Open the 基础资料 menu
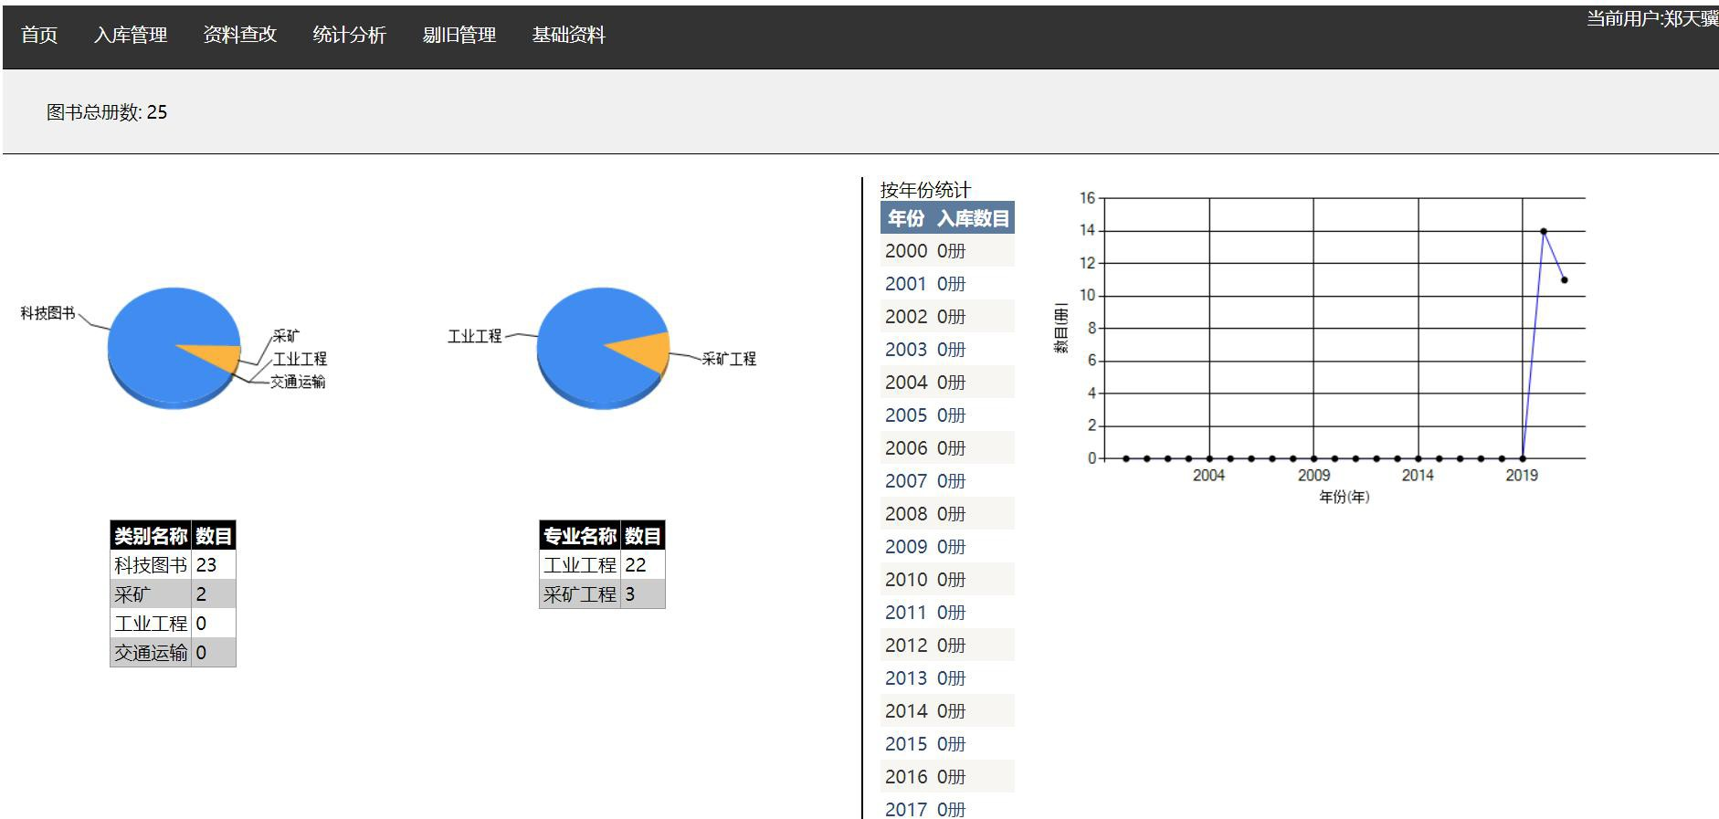 click(x=569, y=35)
